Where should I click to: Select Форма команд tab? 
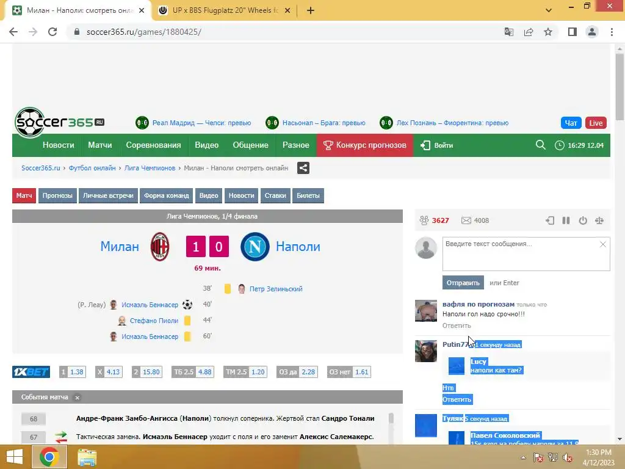click(x=166, y=195)
